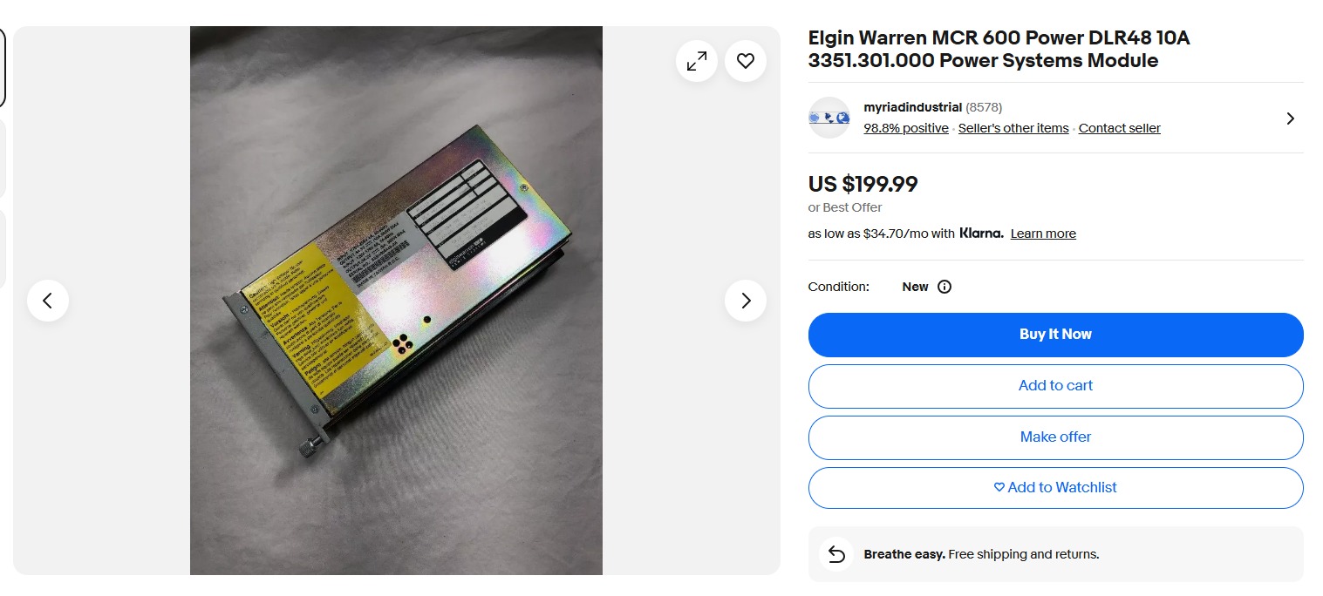Viewport: 1323px width, 596px height.
Task: Open the myriadindustrial seller name link
Action: tap(913, 107)
